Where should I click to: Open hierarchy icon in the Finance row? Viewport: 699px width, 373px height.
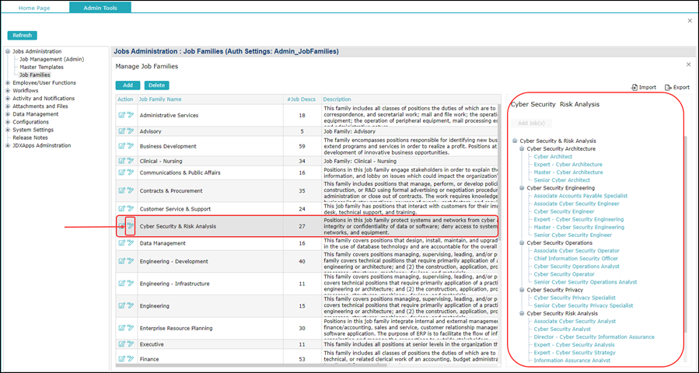[130, 358]
